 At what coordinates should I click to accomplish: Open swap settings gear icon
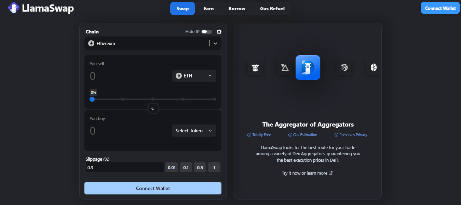(x=219, y=32)
